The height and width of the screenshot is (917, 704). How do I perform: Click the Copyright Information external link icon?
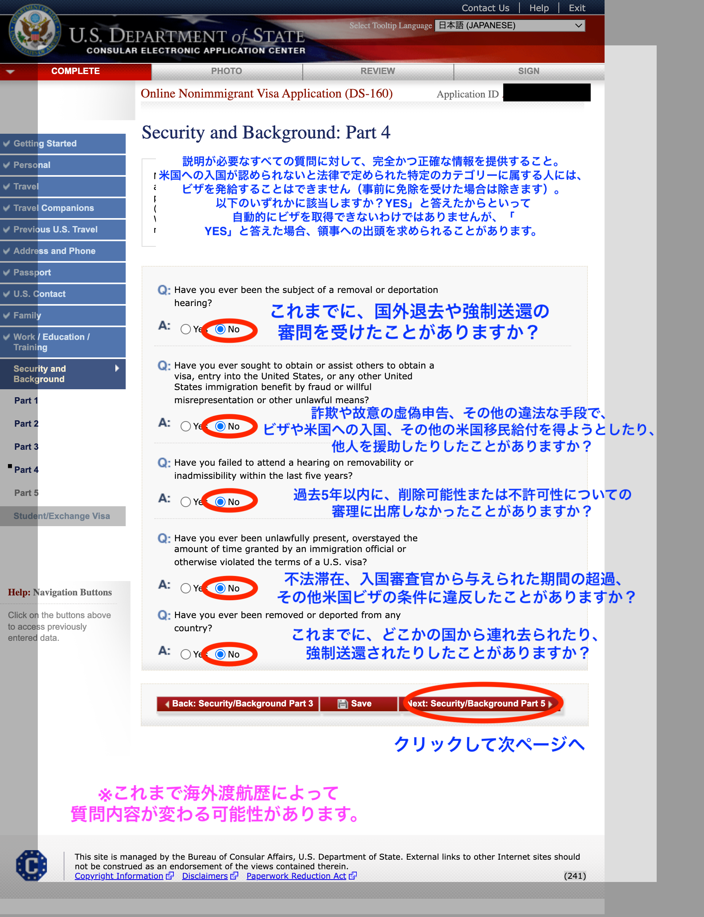(x=170, y=876)
